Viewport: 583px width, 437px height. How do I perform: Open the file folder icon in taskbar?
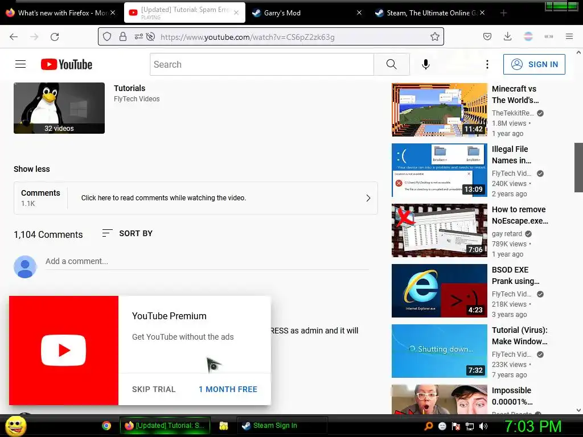pos(223,426)
